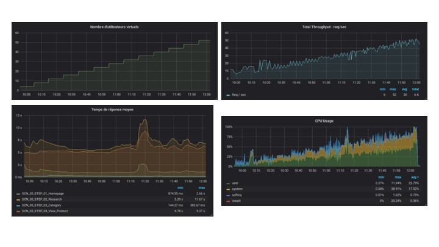The width and height of the screenshot is (439, 247).
Task: Sort Throughput legend by avg column
Action: tap(405, 89)
